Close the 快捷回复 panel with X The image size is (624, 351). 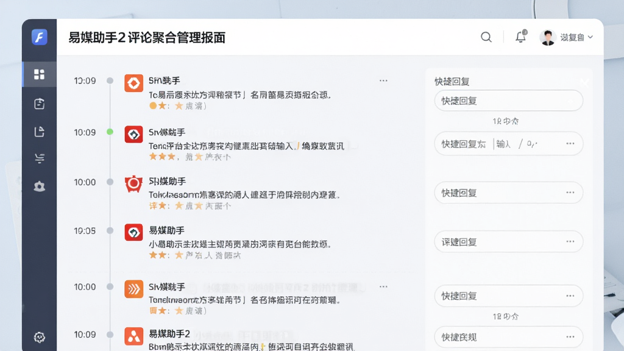coord(584,82)
